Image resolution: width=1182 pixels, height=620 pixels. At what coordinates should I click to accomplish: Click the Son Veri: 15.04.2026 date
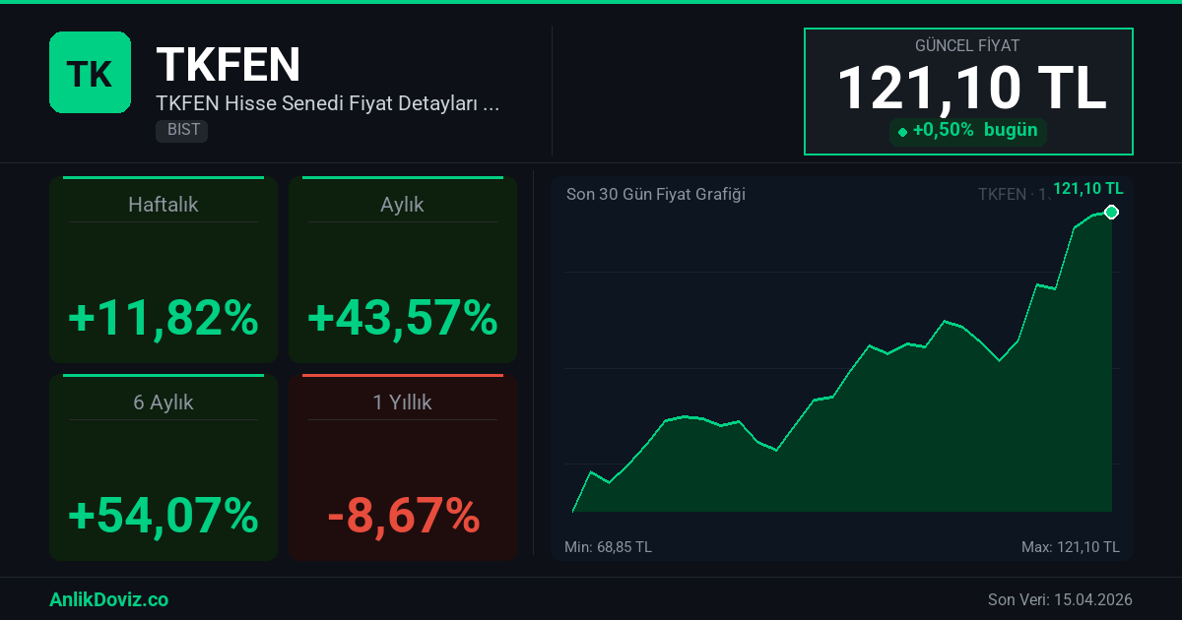1059,599
